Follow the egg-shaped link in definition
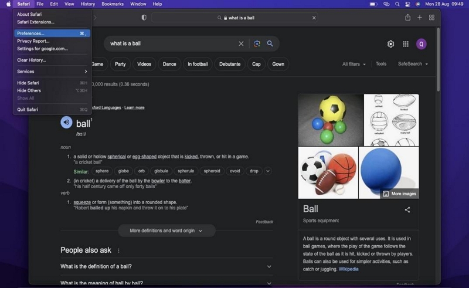This screenshot has width=469, height=288. (x=144, y=157)
